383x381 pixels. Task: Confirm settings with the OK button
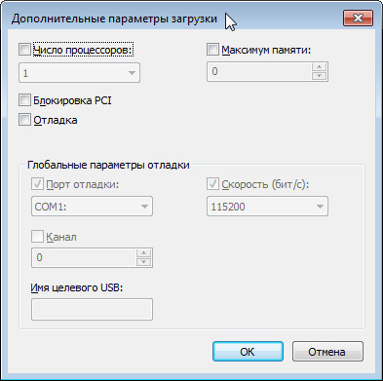[248, 352]
